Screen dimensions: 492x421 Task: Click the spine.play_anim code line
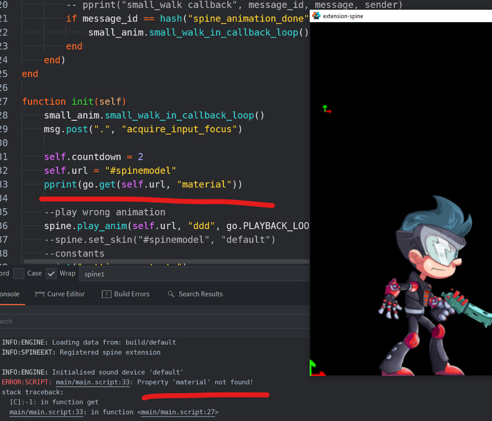click(177, 226)
